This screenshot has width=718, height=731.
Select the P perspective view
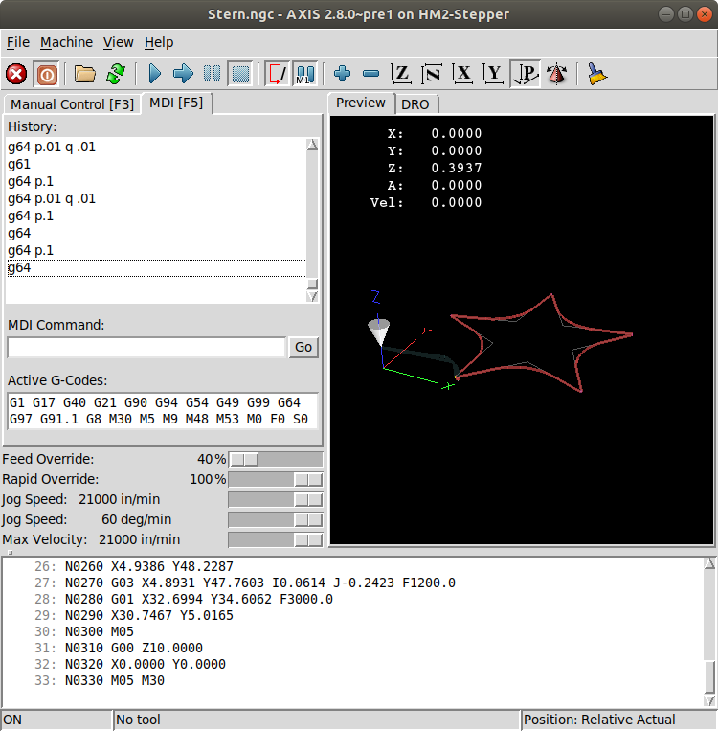click(x=526, y=74)
